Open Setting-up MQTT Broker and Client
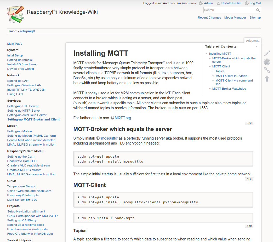 [33, 119]
